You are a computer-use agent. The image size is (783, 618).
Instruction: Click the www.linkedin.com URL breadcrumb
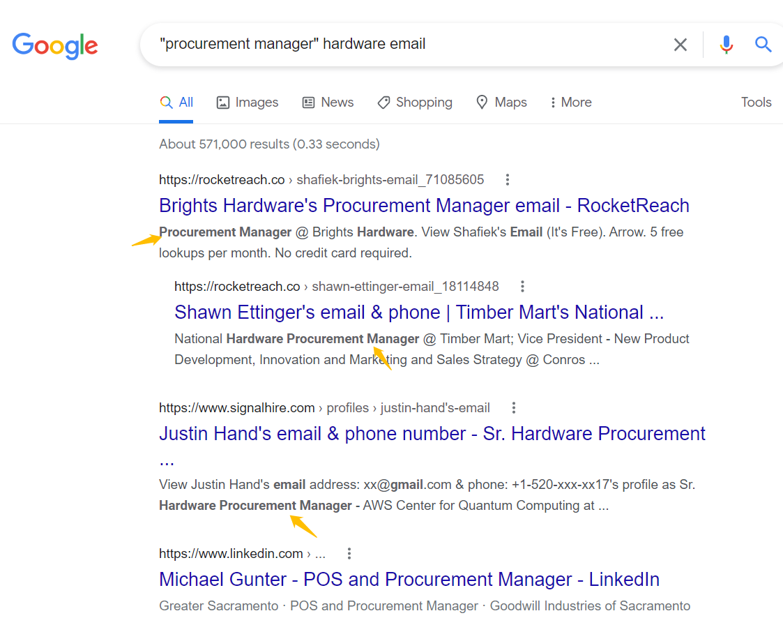pyautogui.click(x=242, y=554)
